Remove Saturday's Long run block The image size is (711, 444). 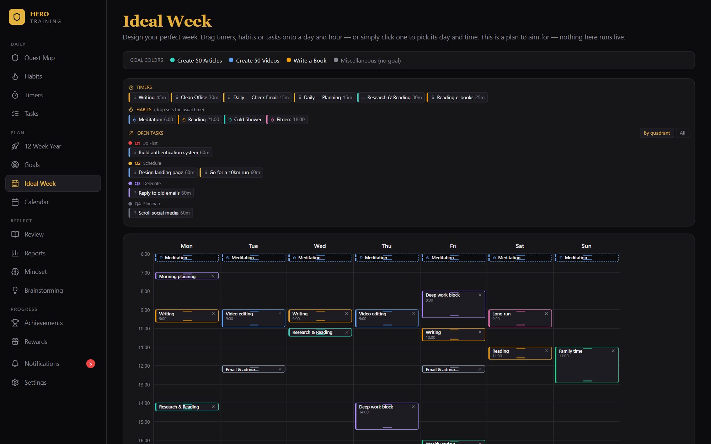tap(546, 313)
